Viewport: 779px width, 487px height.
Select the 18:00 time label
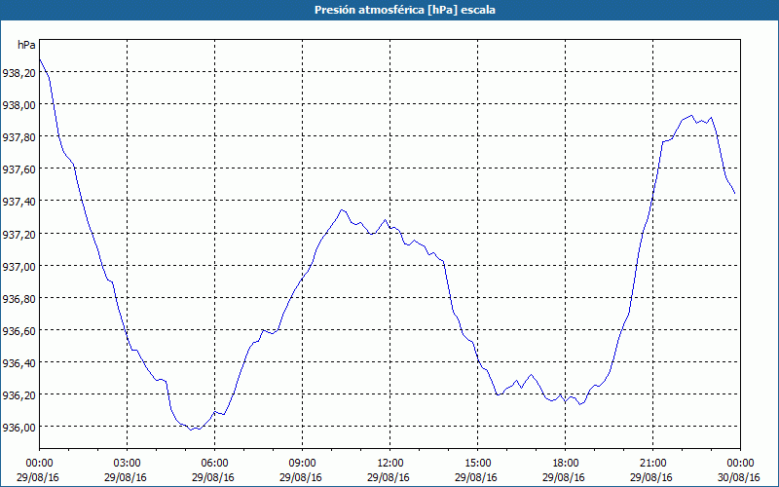[x=565, y=462]
